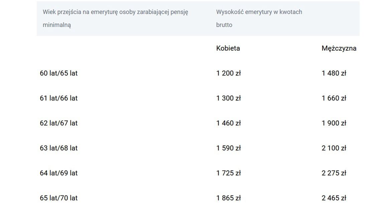Click the '65 lat/70 lat' row label
Viewport: 381px width, 216px height.
click(x=58, y=198)
